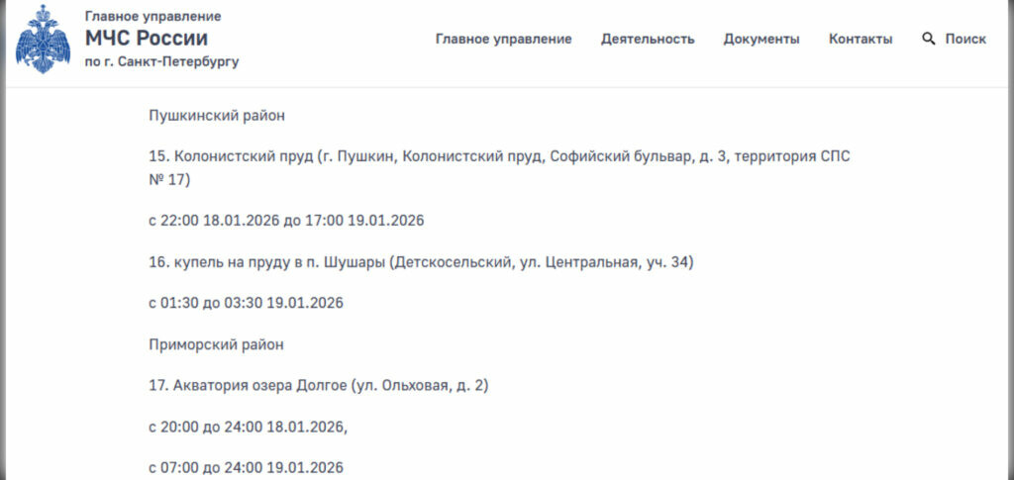The height and width of the screenshot is (480, 1014).
Task: Click item 17 Акватория озера Долгое
Action: [x=318, y=385]
